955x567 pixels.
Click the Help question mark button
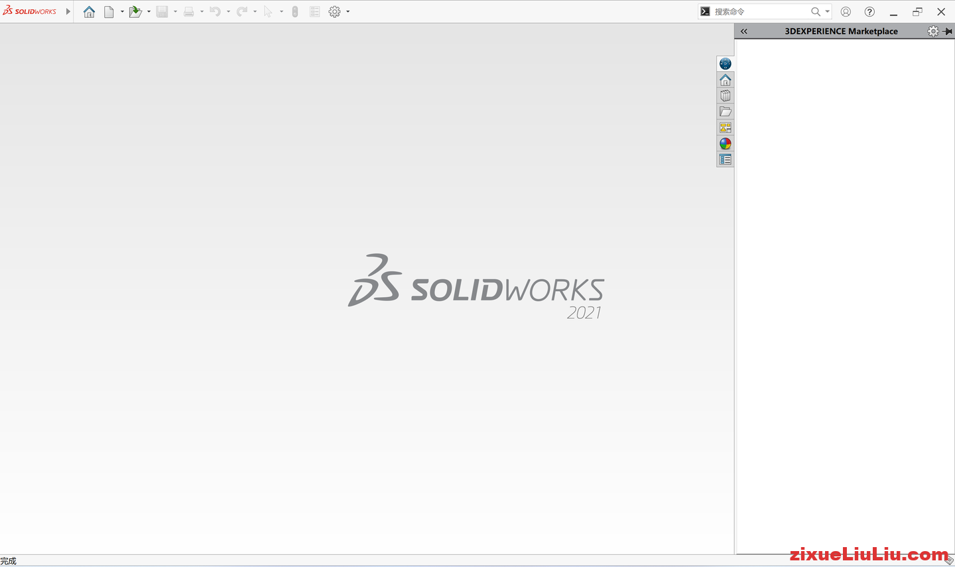[869, 11]
